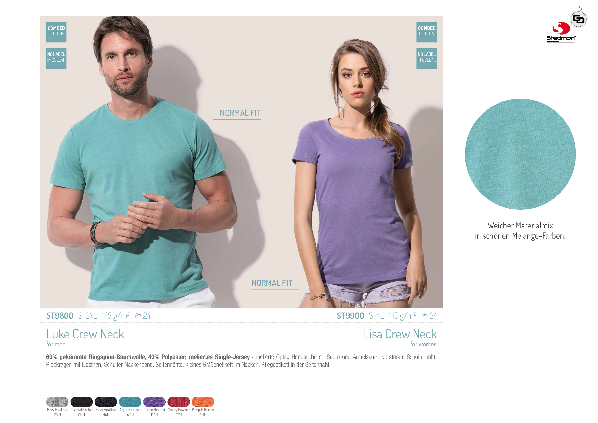Pick the Purple Heather swatch

pyautogui.click(x=154, y=402)
